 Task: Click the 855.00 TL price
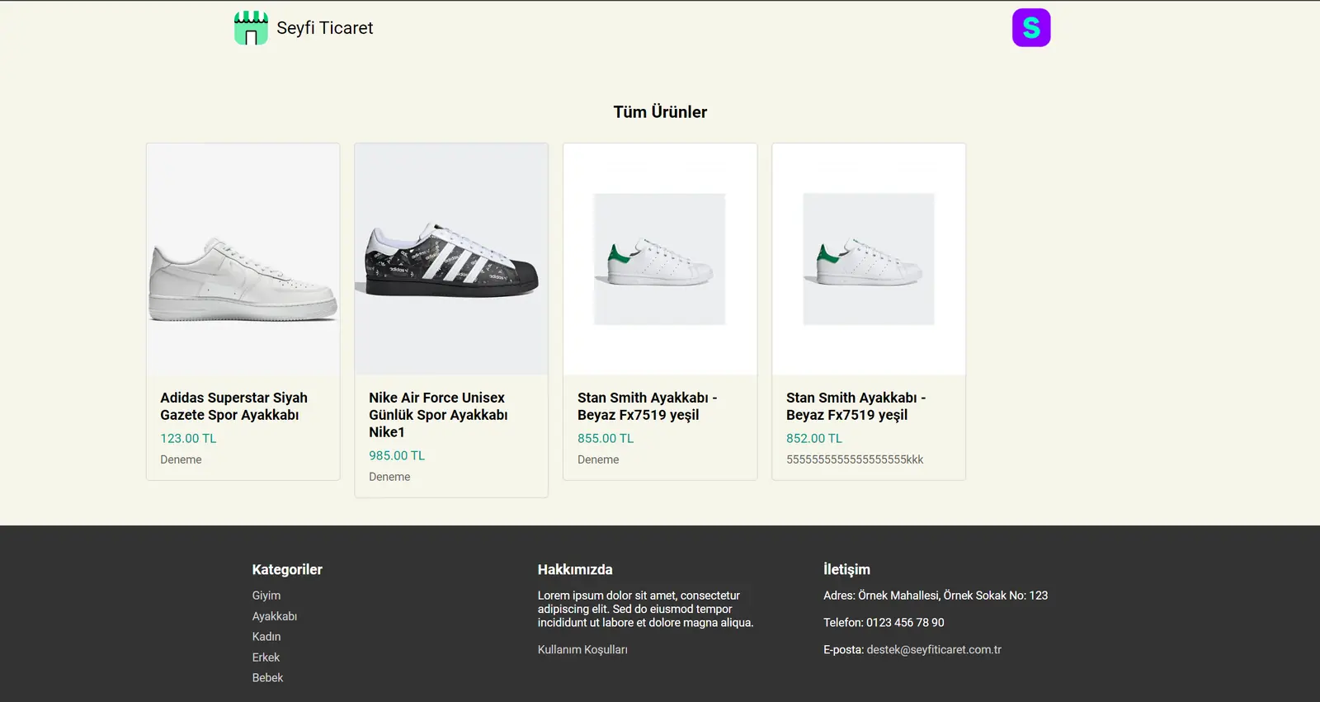pyautogui.click(x=606, y=439)
